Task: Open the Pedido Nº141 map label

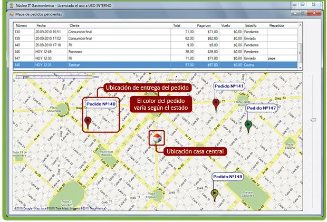Action: [x=229, y=86]
